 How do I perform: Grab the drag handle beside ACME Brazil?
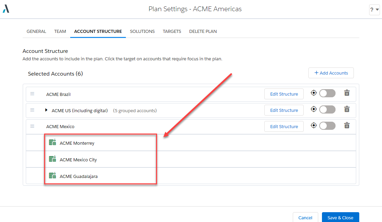pos(32,94)
